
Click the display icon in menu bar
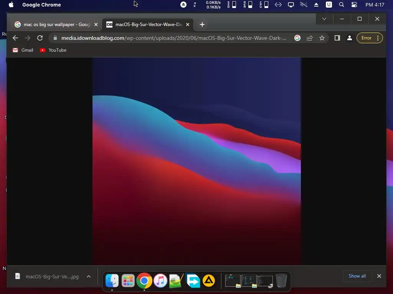(x=291, y=5)
